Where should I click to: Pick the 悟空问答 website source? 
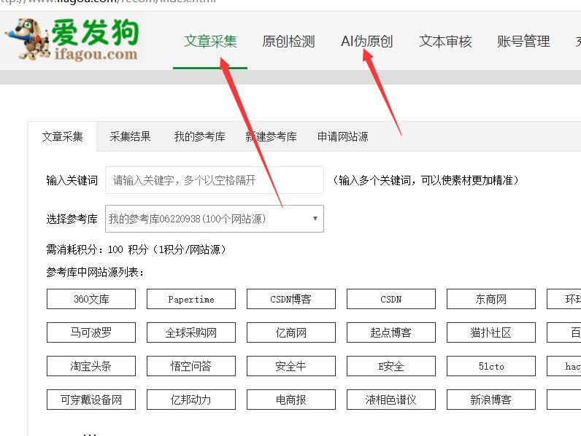pos(191,366)
